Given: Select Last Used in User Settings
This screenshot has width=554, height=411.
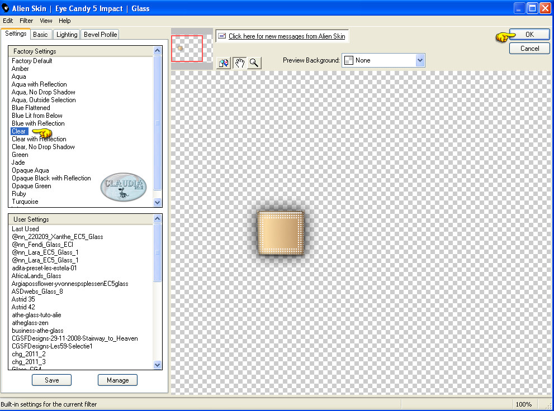Looking at the screenshot, I should point(25,229).
